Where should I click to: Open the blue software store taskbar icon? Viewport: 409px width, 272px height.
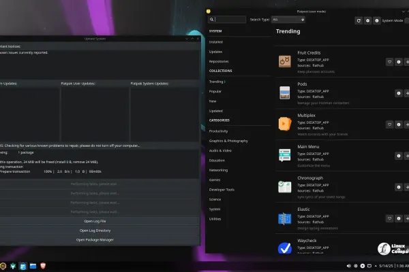tap(23, 266)
